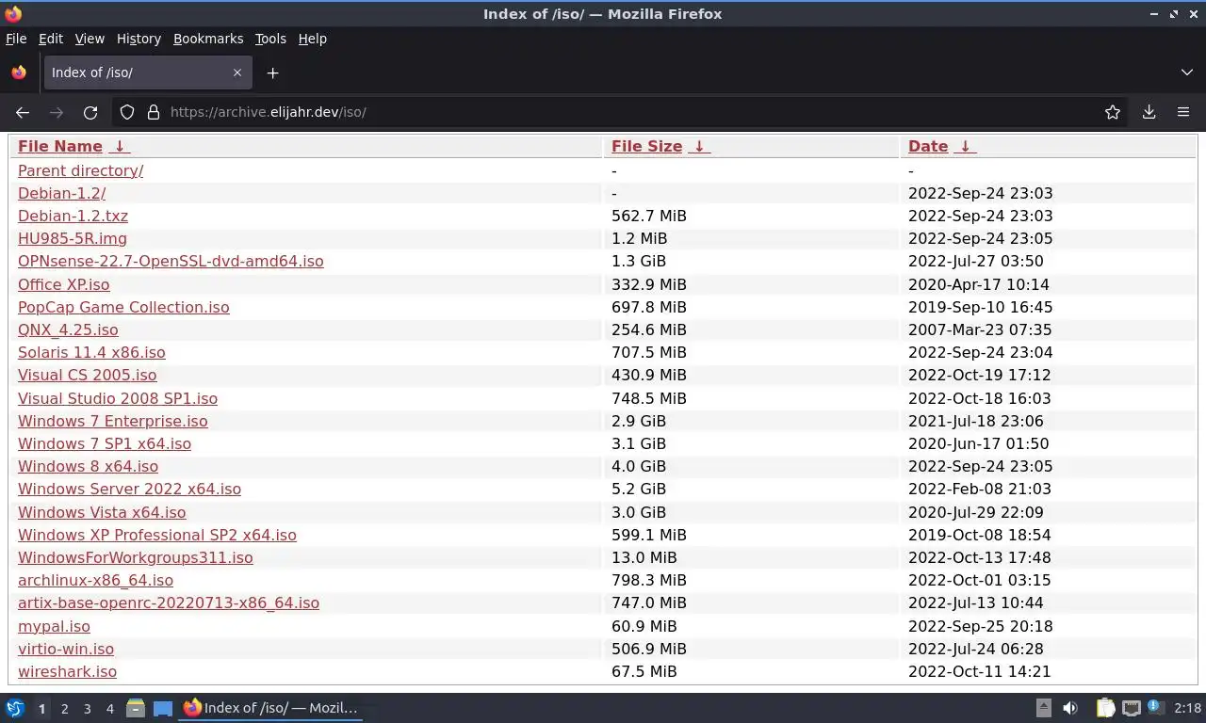Open QNX_4.25.iso link
The height and width of the screenshot is (723, 1206).
click(68, 329)
